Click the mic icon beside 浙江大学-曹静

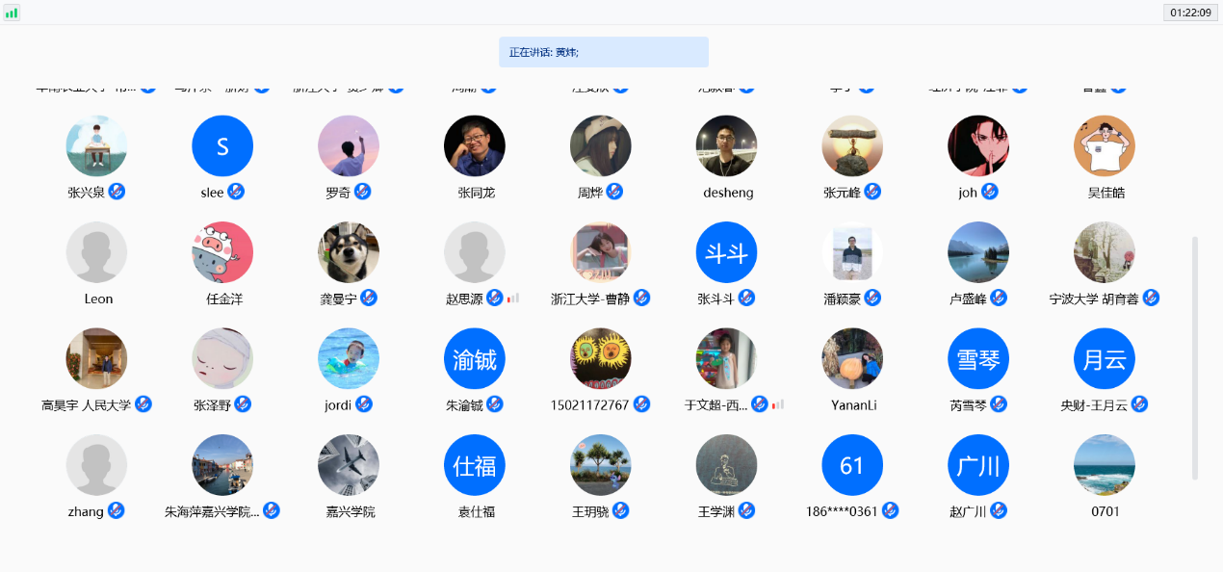point(642,298)
